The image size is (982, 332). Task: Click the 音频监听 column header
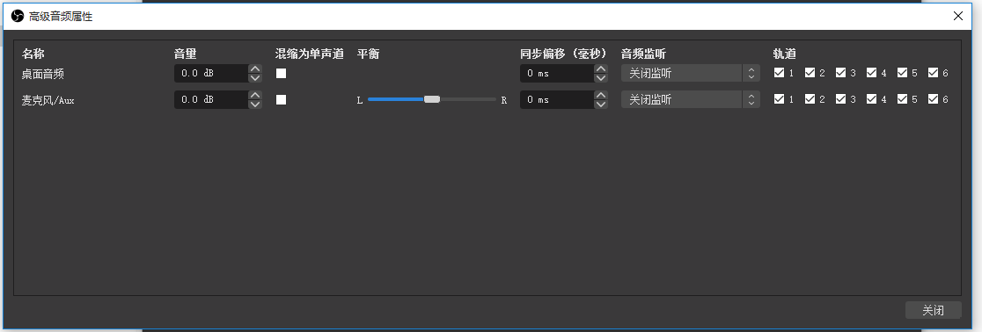pos(643,54)
